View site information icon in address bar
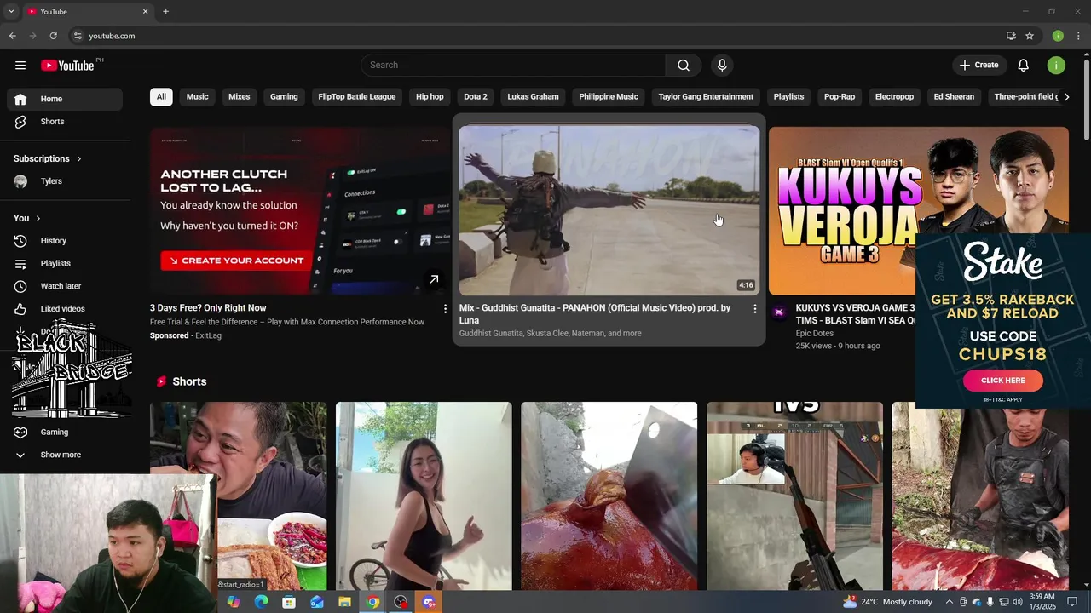The width and height of the screenshot is (1091, 613). point(78,36)
